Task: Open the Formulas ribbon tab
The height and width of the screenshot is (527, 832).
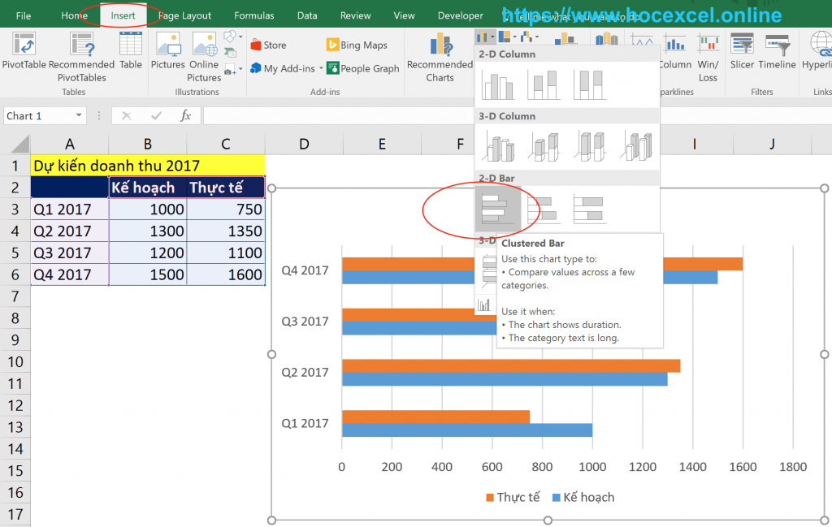Action: (x=253, y=15)
